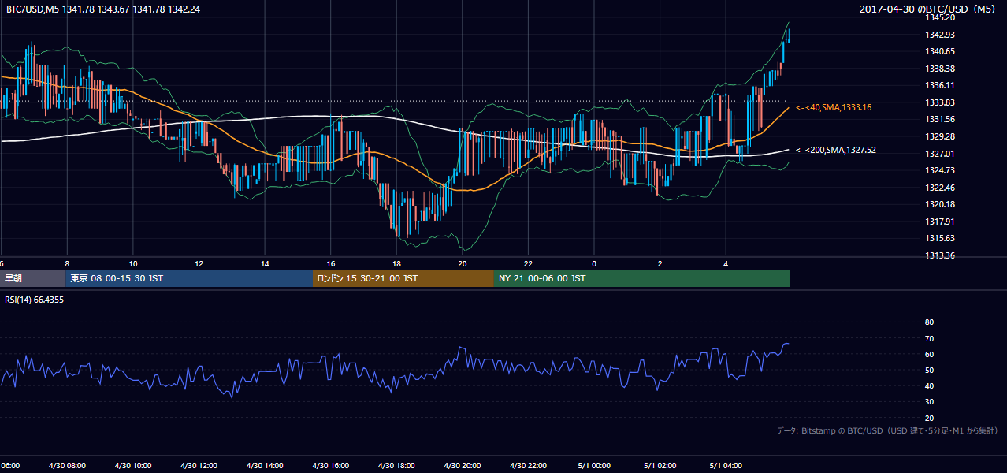Click price axis label 1336.11

[941, 85]
